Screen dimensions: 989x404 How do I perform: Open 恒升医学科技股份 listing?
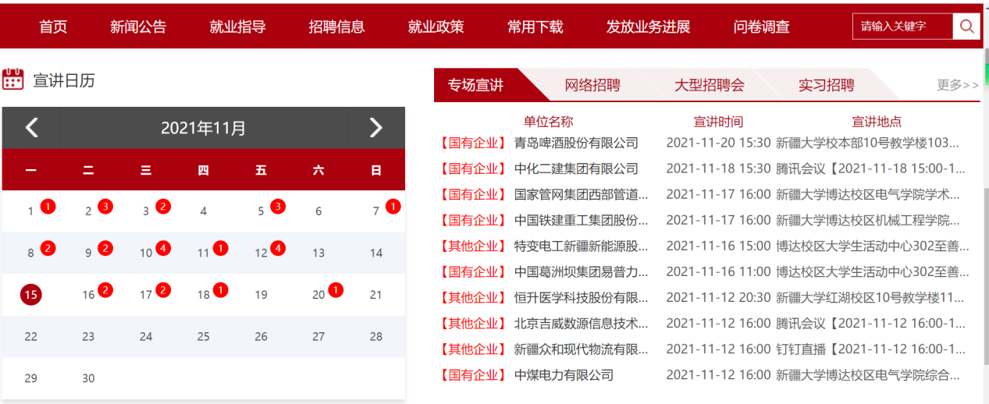point(582,297)
